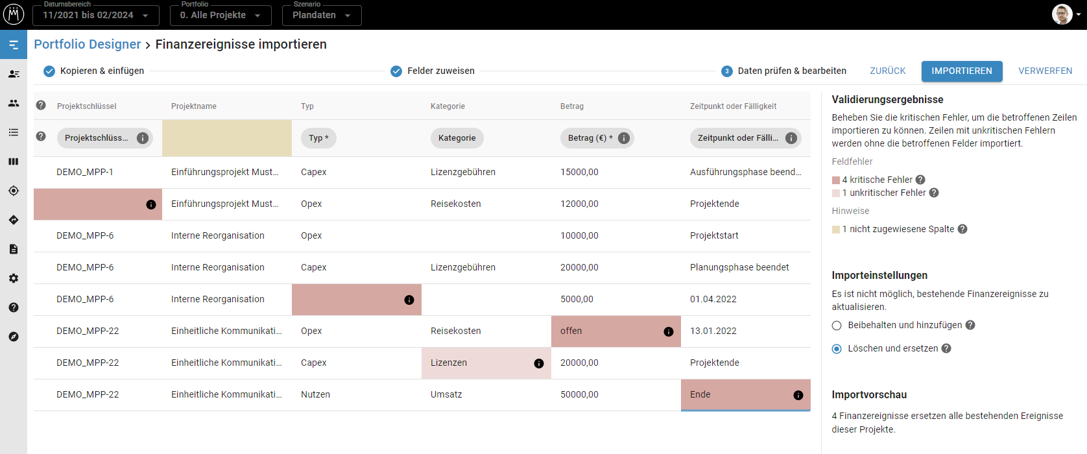Click the IMPORTIEREN button
1087x454 pixels.
(x=962, y=71)
